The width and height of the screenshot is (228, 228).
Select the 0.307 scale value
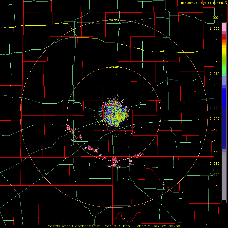215,175
